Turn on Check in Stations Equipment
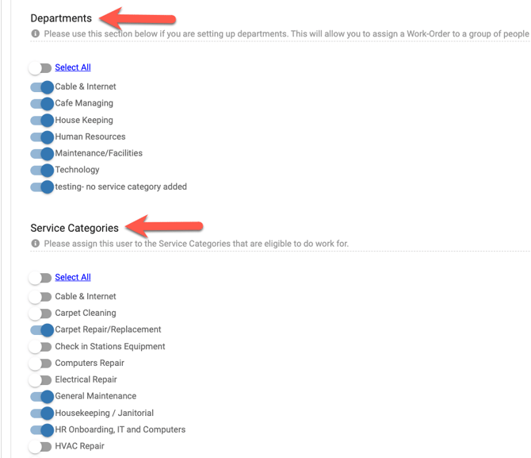Image resolution: width=531 pixels, height=458 pixels. point(40,347)
